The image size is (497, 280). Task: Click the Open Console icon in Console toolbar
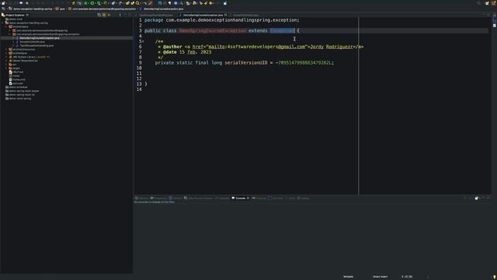[477, 198]
